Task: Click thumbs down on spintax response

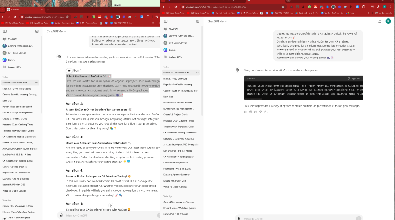Action: pos(260,112)
